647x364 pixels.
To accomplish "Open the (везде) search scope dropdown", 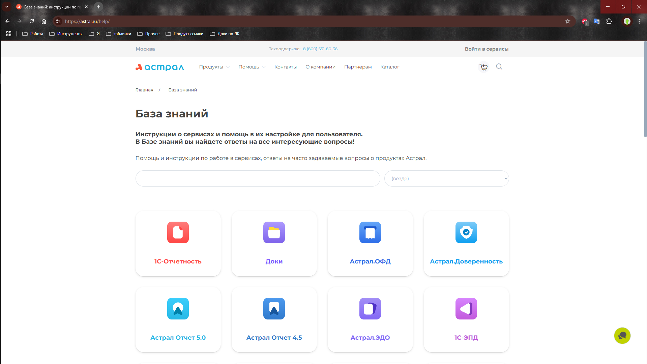I will pyautogui.click(x=447, y=178).
